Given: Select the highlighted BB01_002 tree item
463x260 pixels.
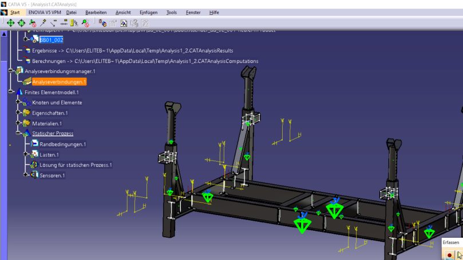Looking at the screenshot, I should coord(51,40).
